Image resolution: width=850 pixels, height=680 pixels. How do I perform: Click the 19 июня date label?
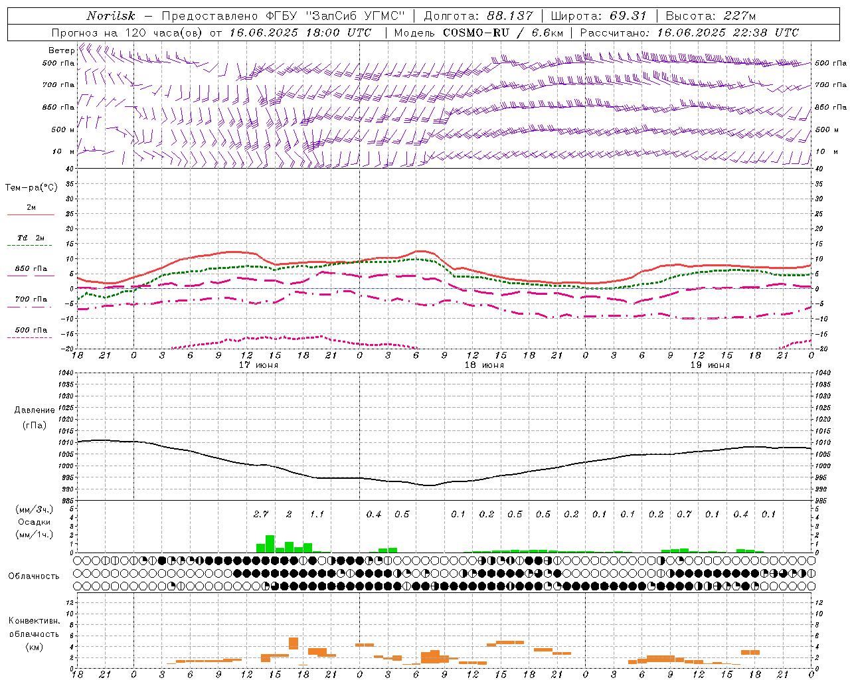tap(710, 365)
